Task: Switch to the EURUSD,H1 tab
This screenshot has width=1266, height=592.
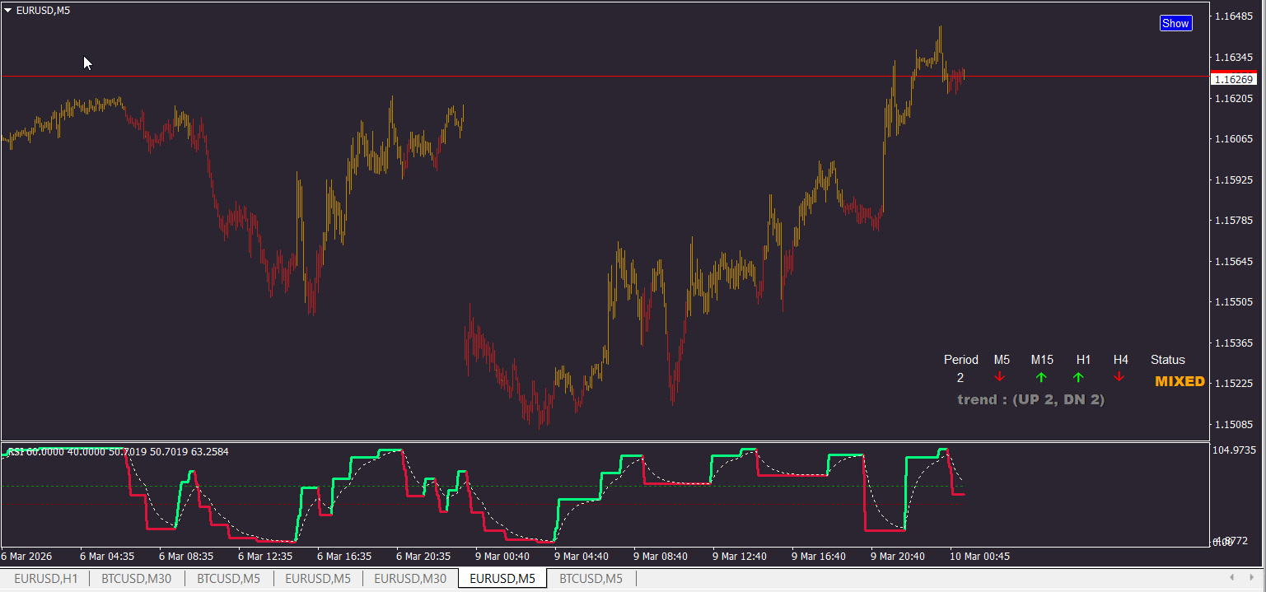Action: click(46, 579)
